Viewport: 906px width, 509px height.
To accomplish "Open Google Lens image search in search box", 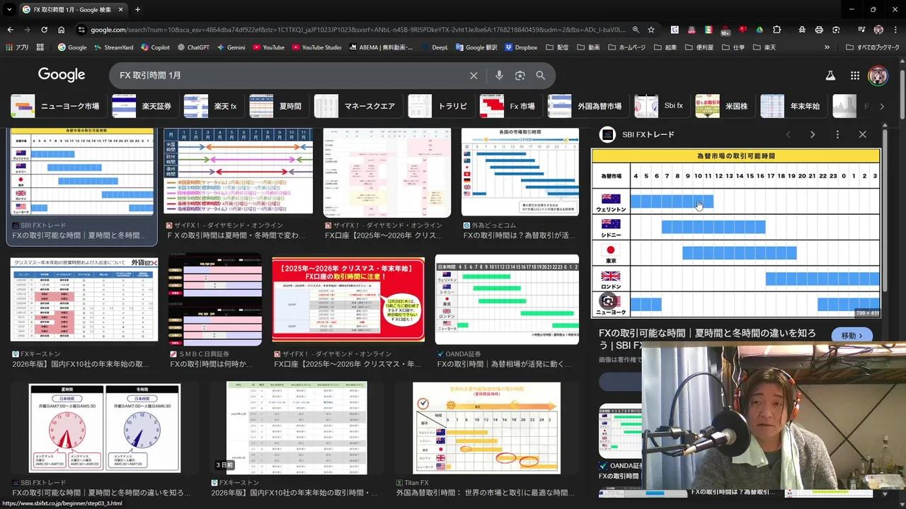I will [x=520, y=76].
